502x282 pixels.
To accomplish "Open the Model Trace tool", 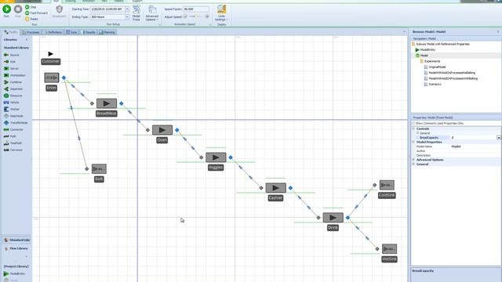I will click(x=136, y=13).
